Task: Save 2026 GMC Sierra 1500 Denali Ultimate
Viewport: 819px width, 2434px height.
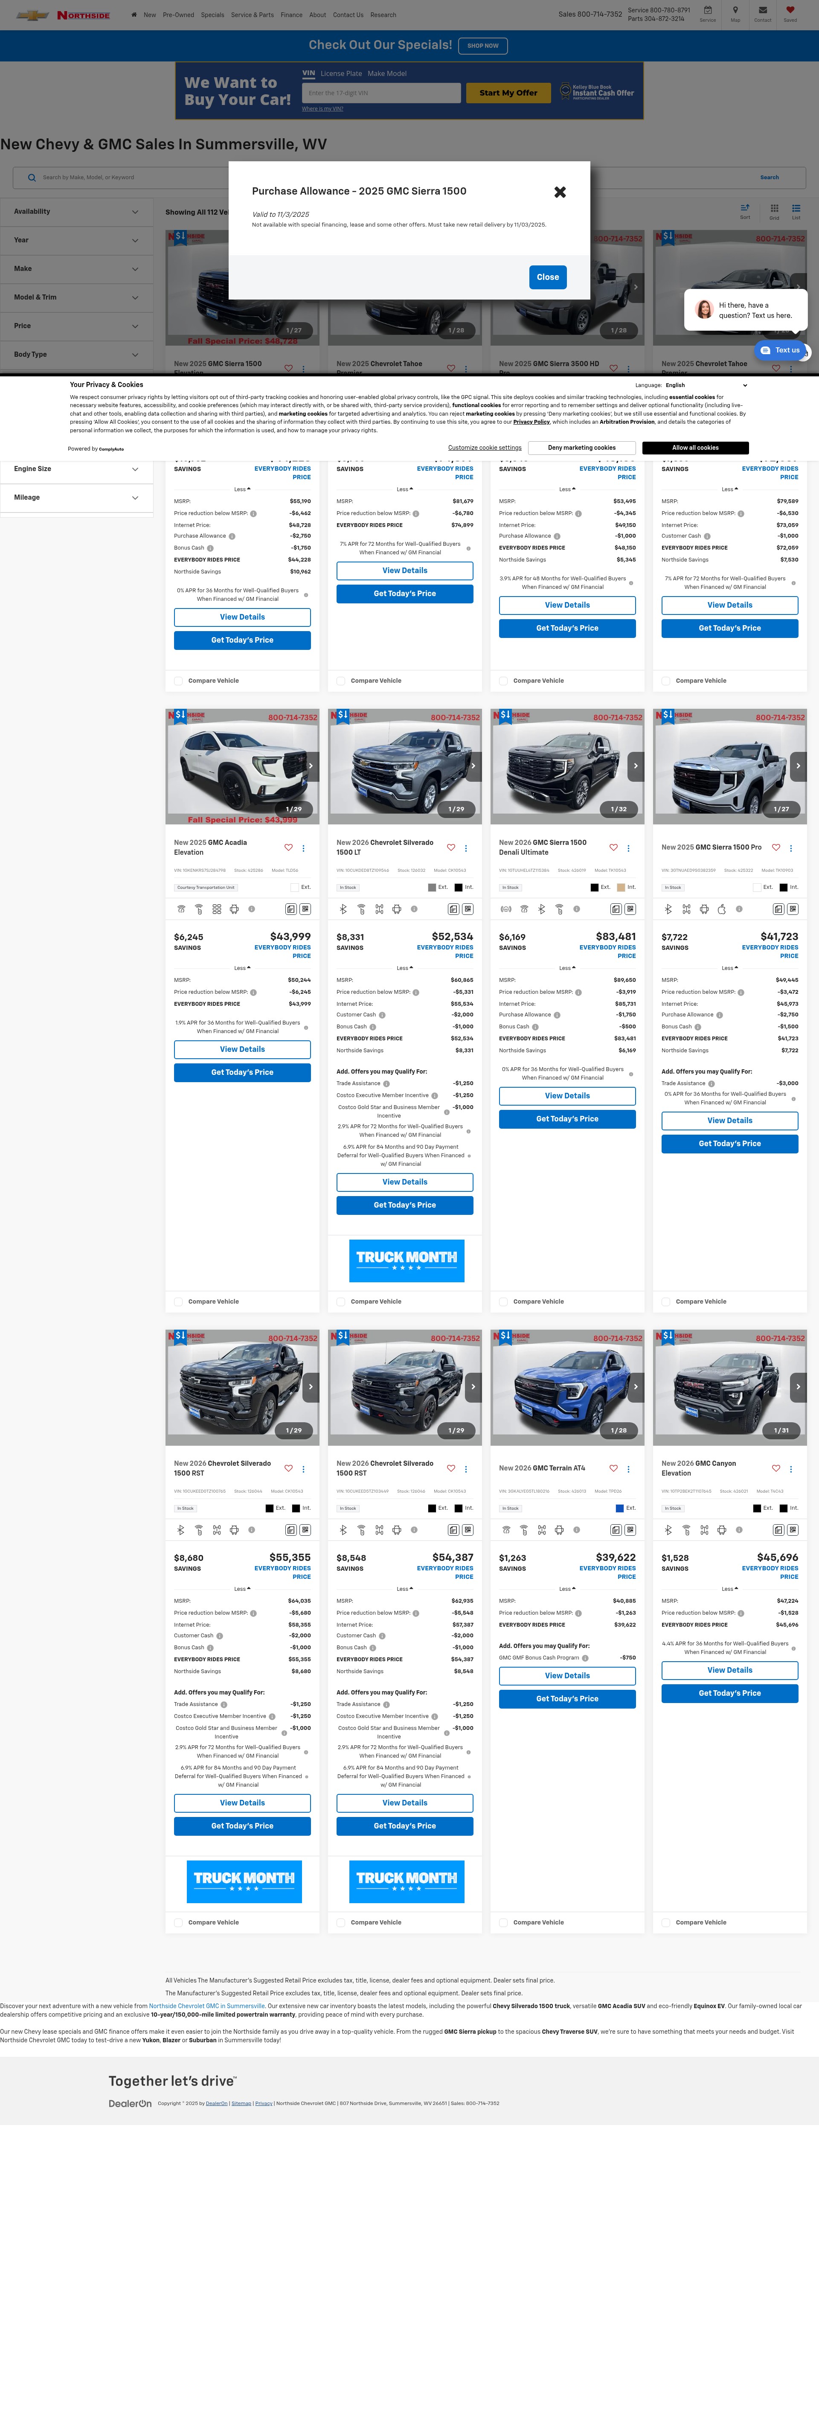Action: 613,847
